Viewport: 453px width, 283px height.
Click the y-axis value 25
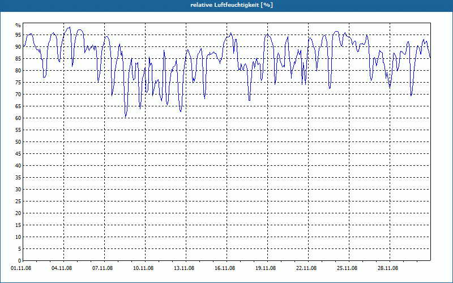coord(18,201)
